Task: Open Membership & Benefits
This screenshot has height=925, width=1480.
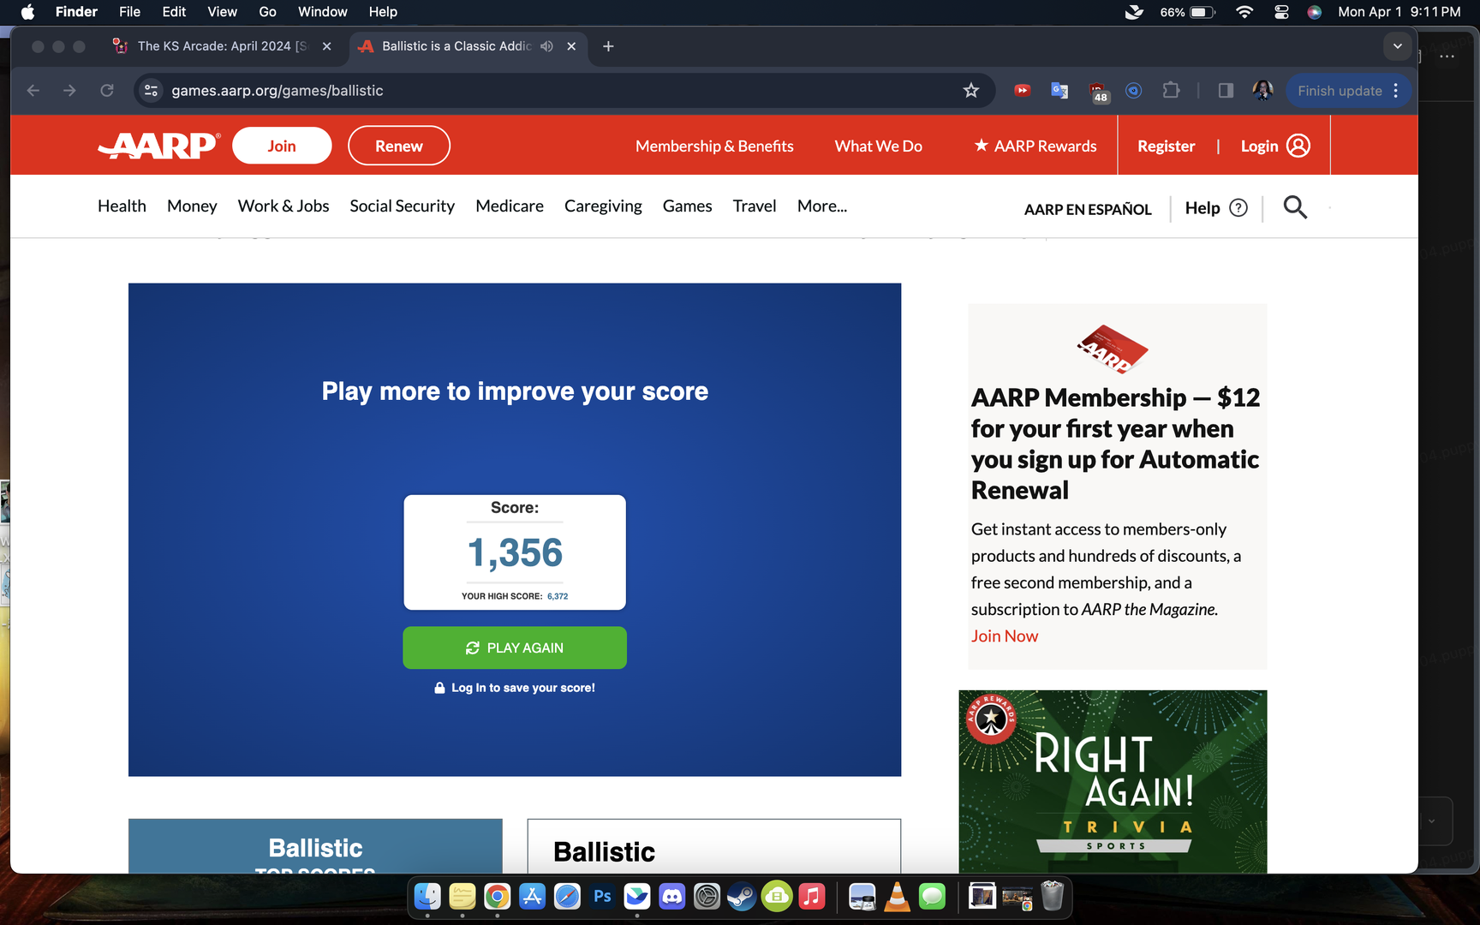Action: coord(714,146)
